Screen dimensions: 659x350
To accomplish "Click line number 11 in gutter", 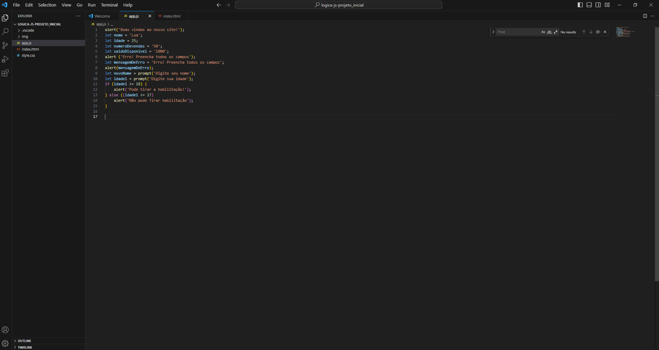I will click(95, 84).
